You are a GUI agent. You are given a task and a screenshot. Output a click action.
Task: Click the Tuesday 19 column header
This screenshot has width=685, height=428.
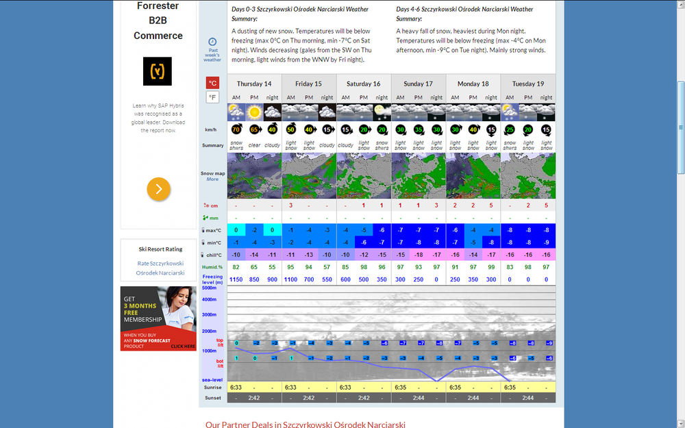tap(528, 84)
